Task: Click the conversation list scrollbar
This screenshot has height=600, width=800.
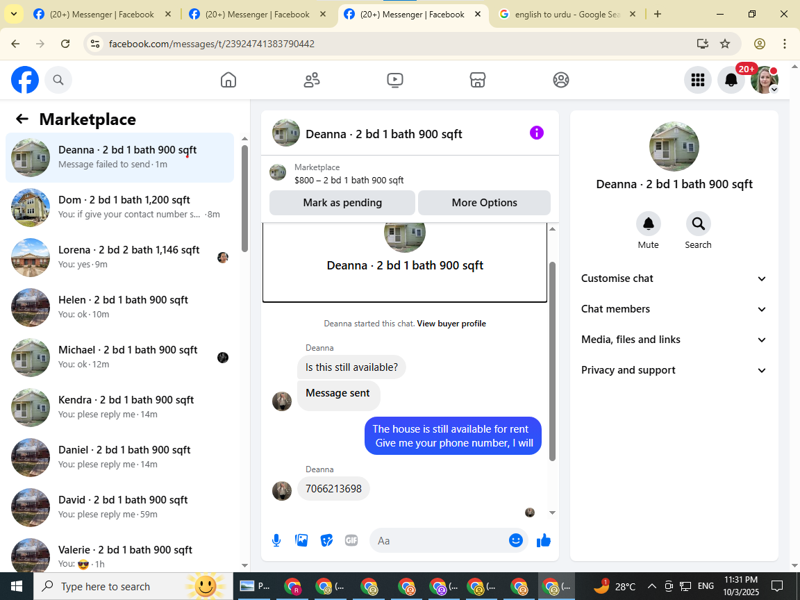Action: [x=245, y=199]
